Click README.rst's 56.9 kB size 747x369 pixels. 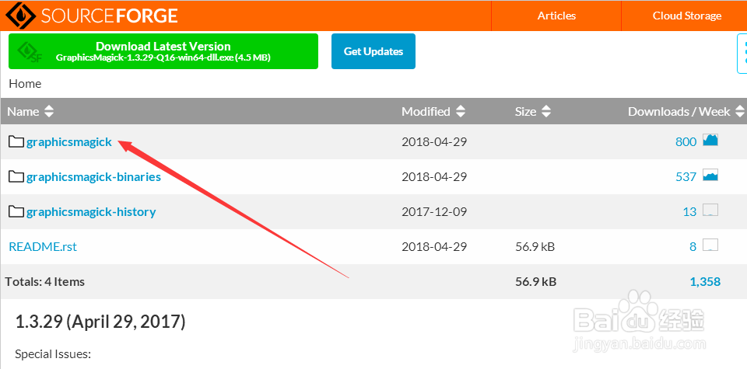pyautogui.click(x=535, y=247)
